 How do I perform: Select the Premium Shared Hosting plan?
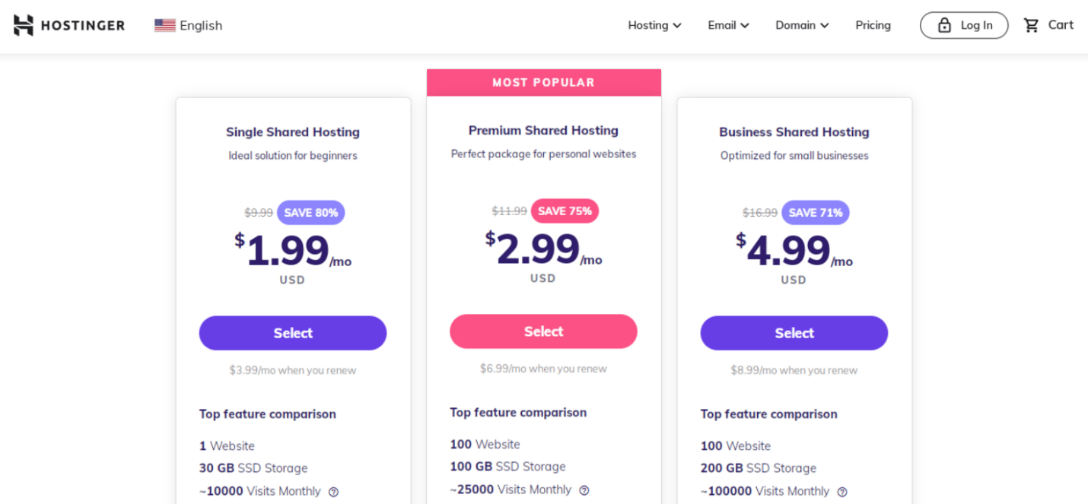(x=543, y=331)
